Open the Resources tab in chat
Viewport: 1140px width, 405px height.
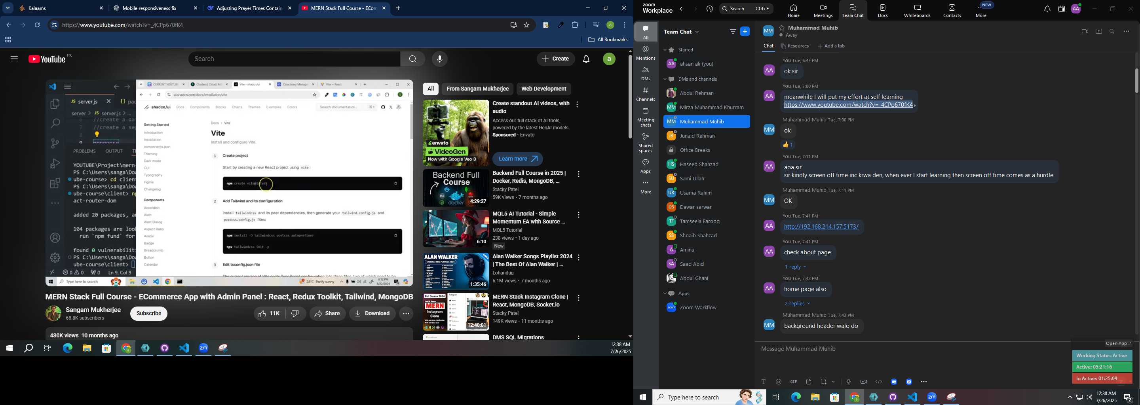(x=795, y=46)
